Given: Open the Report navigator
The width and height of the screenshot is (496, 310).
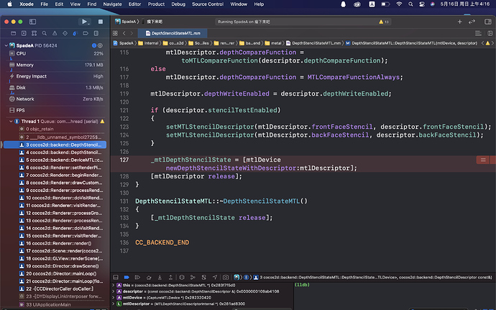Looking at the screenshot, I should coord(97,34).
